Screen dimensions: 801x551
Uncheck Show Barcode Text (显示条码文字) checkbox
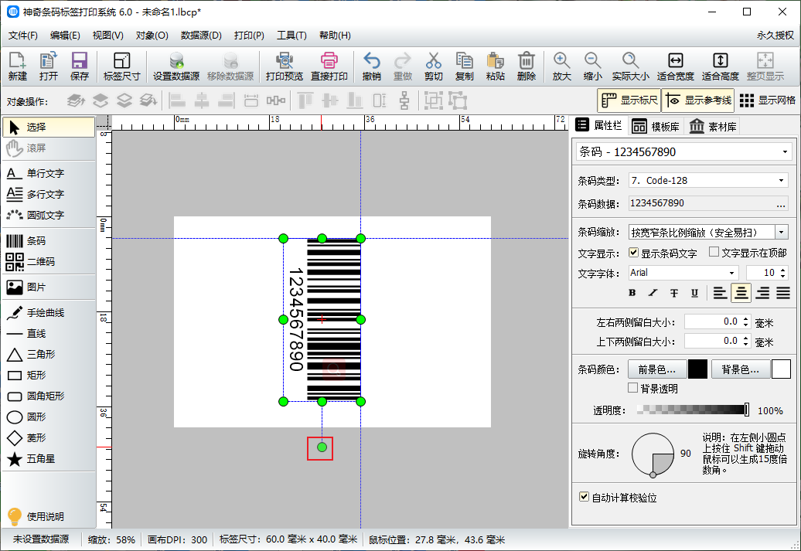[634, 253]
